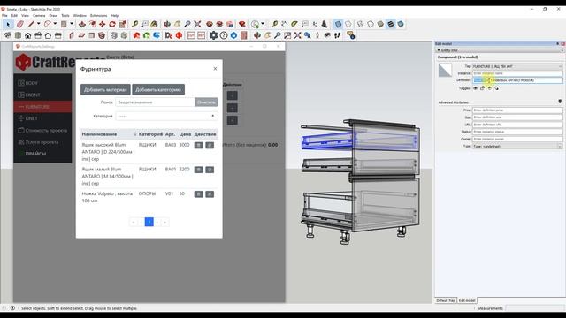This screenshot has height=318, width=566.
Task: Pick the Eraser tool
Action: pyautogui.click(x=20, y=24)
